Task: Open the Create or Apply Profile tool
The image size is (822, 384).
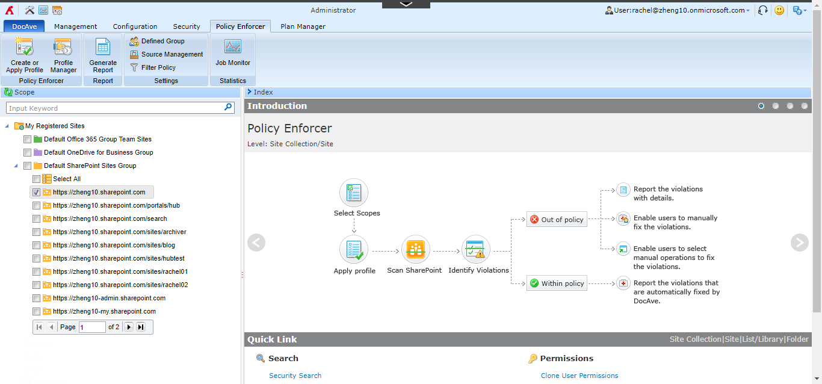Action: [x=24, y=55]
